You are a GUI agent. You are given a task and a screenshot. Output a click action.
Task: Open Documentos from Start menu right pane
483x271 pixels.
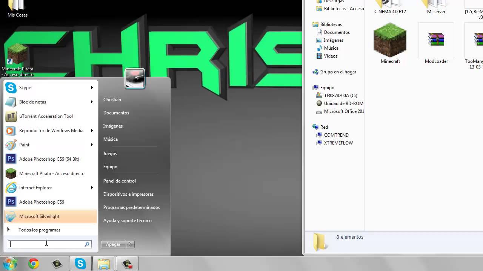tap(116, 113)
